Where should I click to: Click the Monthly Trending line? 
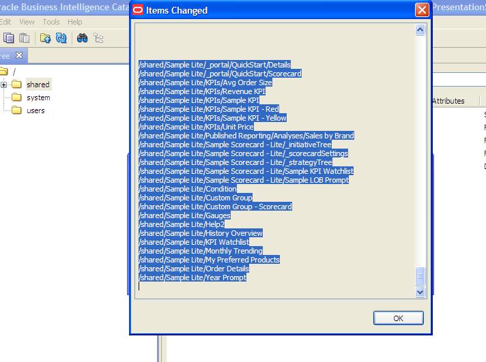pos(201,251)
